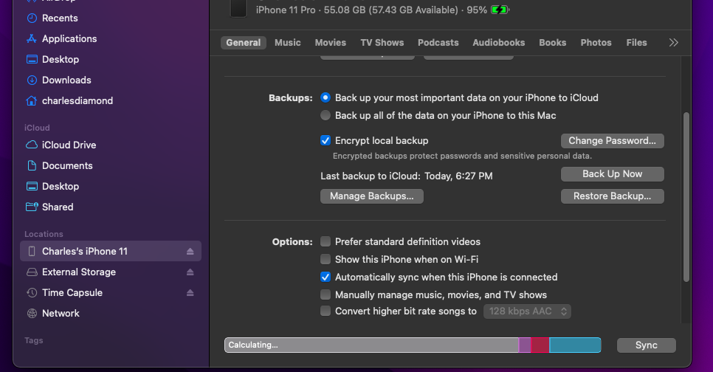713x372 pixels.
Task: Open the Downloads folder icon
Action: tap(32, 80)
